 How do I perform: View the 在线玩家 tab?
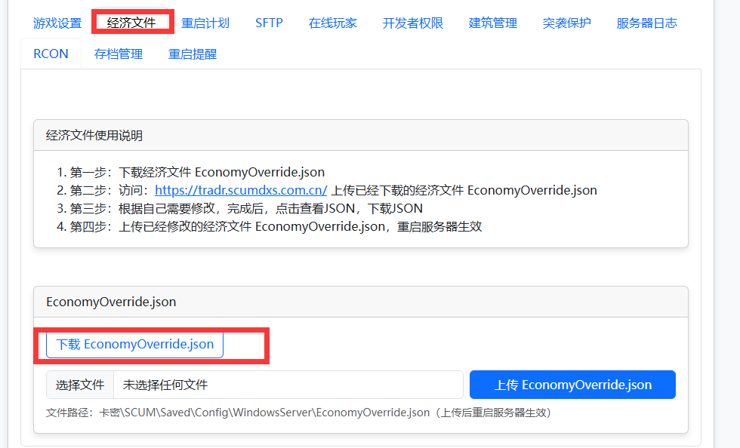pos(333,23)
